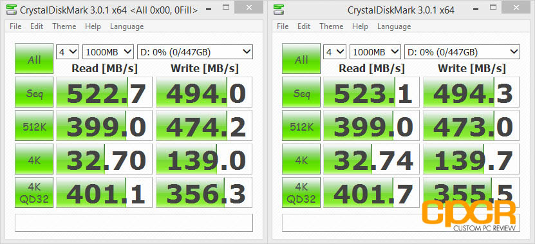The width and height of the screenshot is (535, 244).
Task: Run all benchmarks with the right All button
Action: pyautogui.click(x=301, y=59)
